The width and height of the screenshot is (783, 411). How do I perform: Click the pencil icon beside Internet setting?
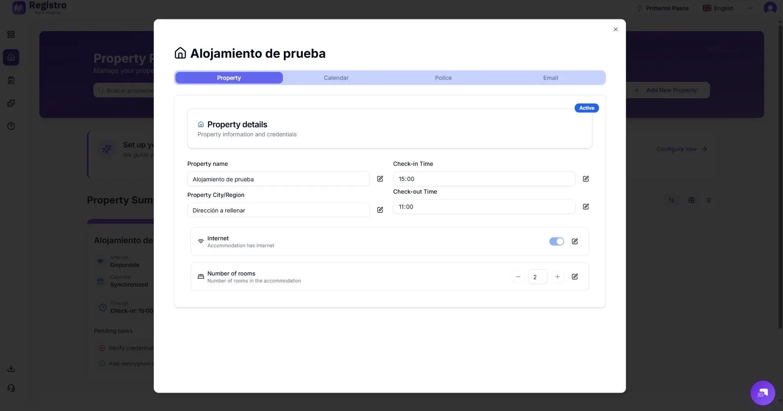click(574, 242)
